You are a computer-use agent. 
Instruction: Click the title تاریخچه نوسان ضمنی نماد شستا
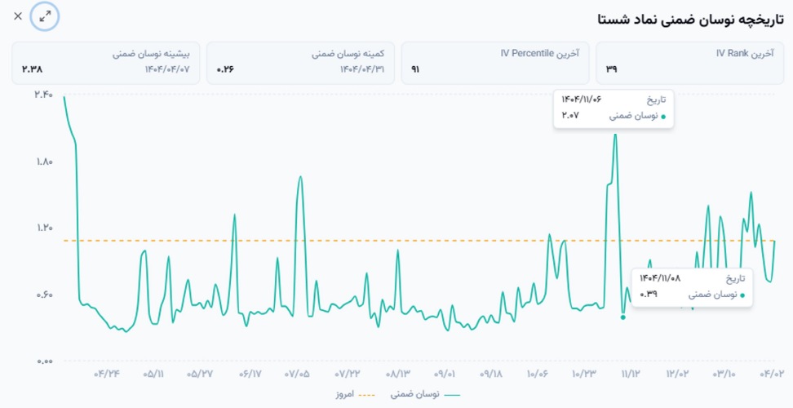click(x=690, y=20)
